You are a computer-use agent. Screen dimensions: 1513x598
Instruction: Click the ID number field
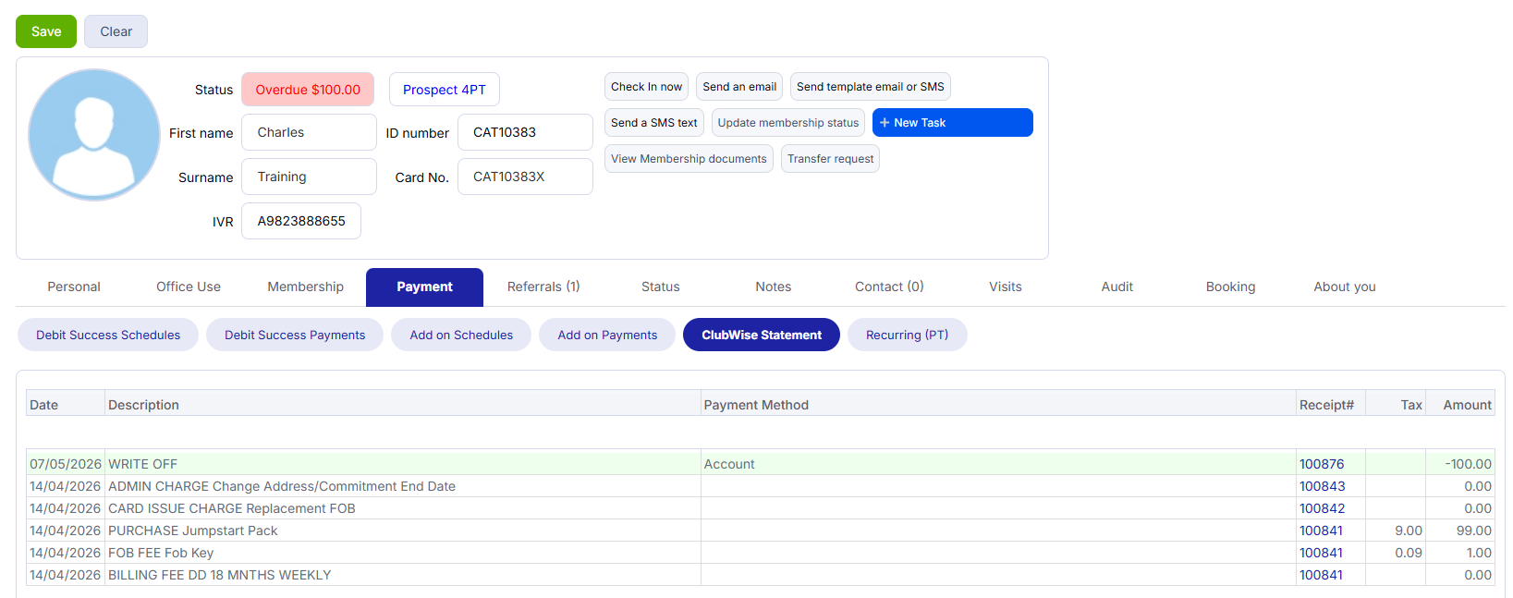[x=525, y=132]
